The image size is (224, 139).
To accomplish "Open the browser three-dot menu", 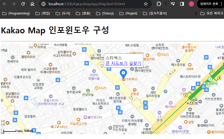I will 221,4.
